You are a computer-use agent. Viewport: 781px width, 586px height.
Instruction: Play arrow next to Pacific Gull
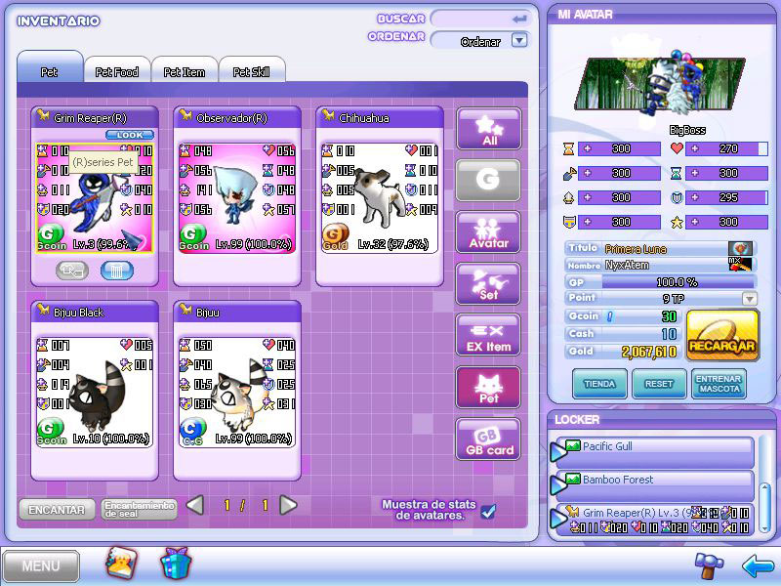[557, 451]
